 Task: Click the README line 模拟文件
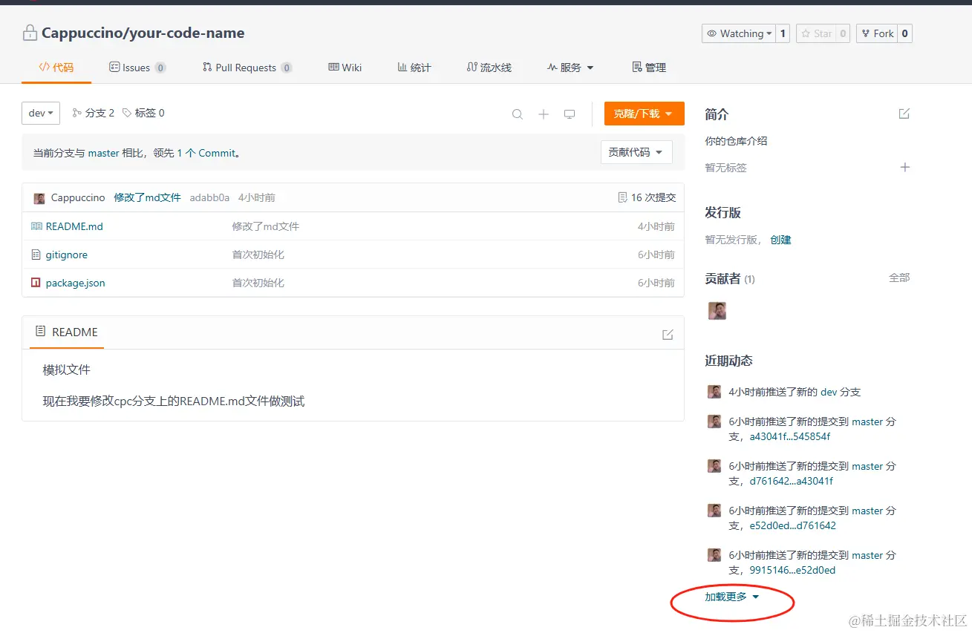point(67,370)
